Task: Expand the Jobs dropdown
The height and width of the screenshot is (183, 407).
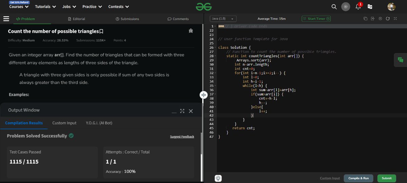Action: click(x=69, y=6)
